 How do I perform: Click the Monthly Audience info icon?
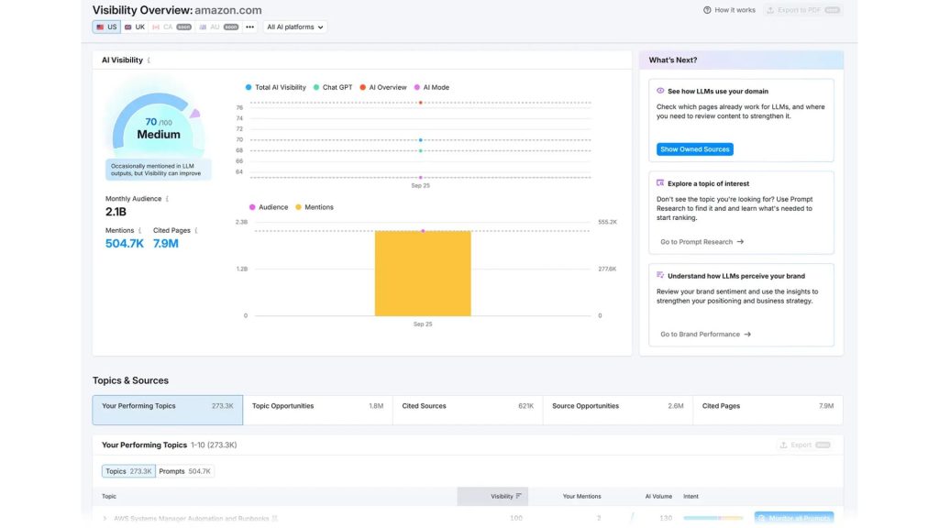tap(167, 199)
